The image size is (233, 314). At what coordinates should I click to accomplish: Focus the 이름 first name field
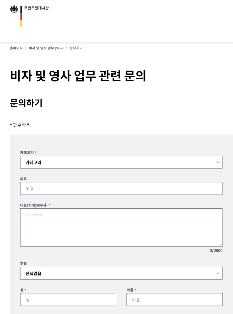point(175,300)
